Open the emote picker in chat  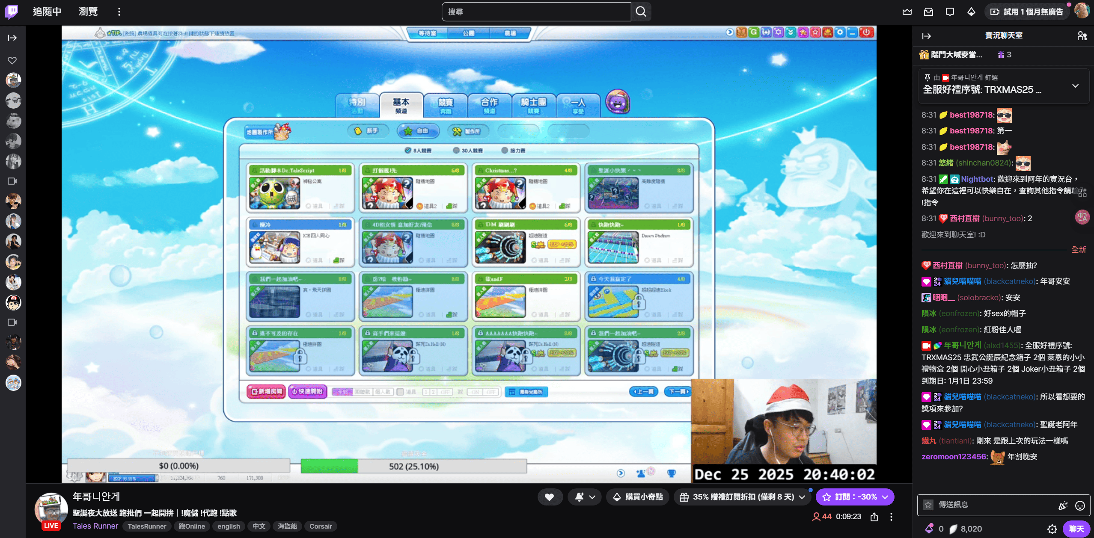tap(1080, 505)
